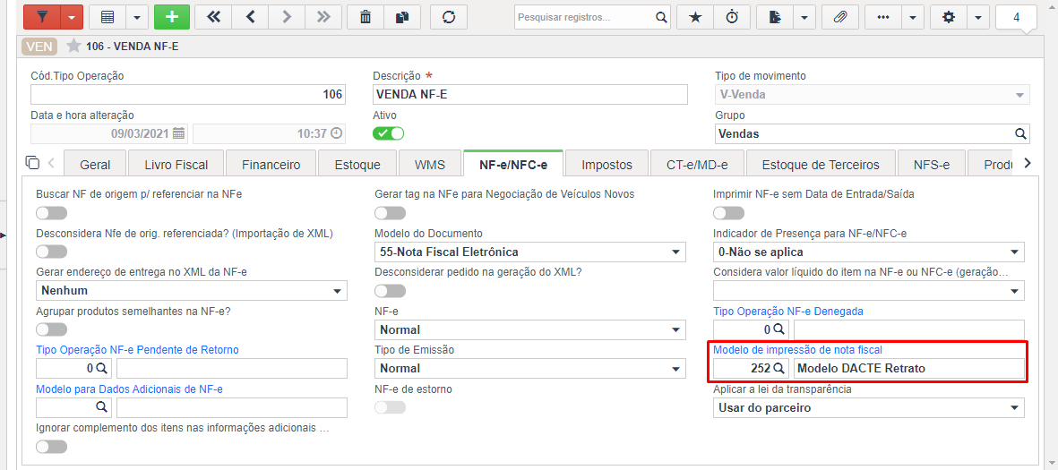The height and width of the screenshot is (470, 1058).
Task: Open the Financeiro tab
Action: (271, 165)
